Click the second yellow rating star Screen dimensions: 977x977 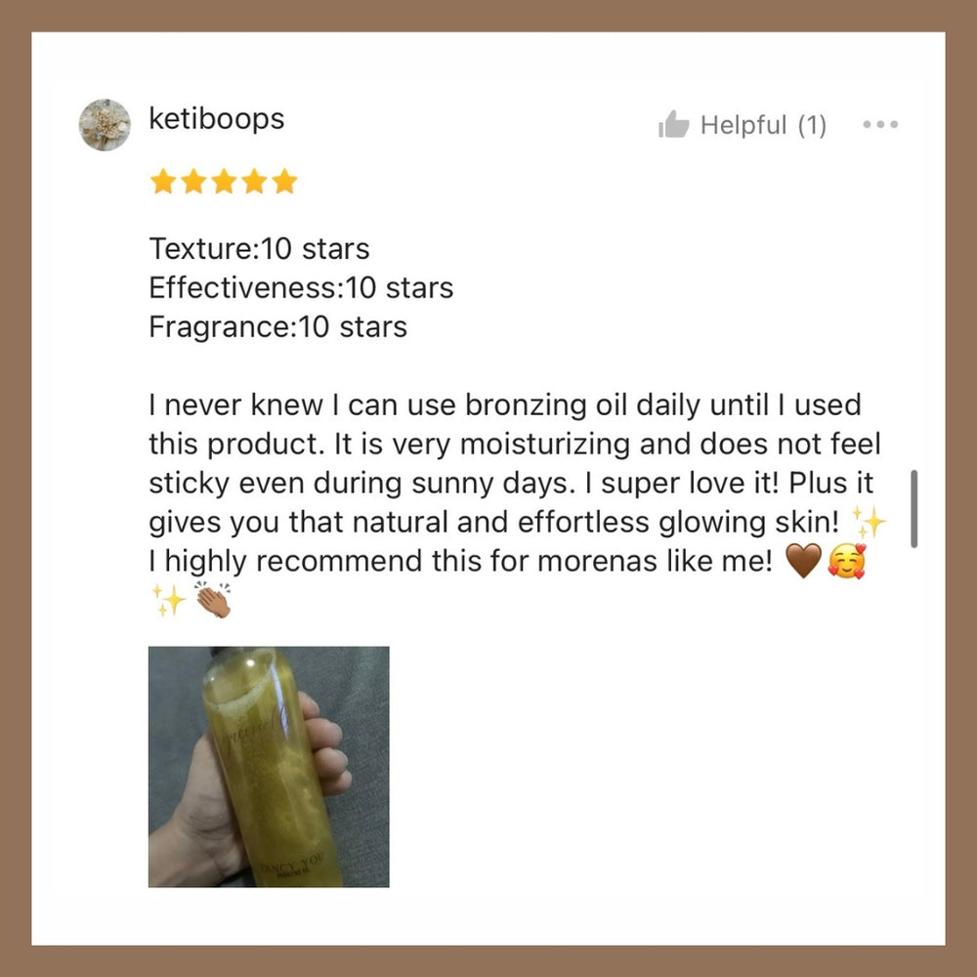pyautogui.click(x=193, y=182)
